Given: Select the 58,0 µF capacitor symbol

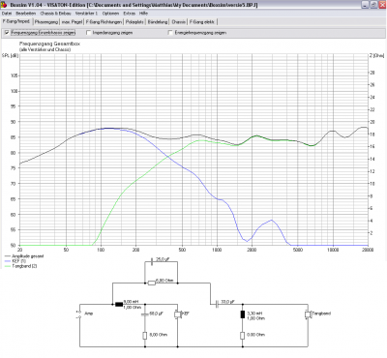Looking at the screenshot, I should click(x=145, y=314).
